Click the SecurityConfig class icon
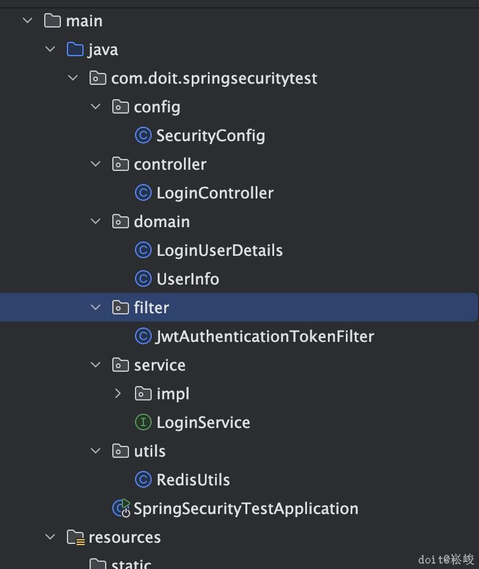479x569 pixels. click(143, 136)
